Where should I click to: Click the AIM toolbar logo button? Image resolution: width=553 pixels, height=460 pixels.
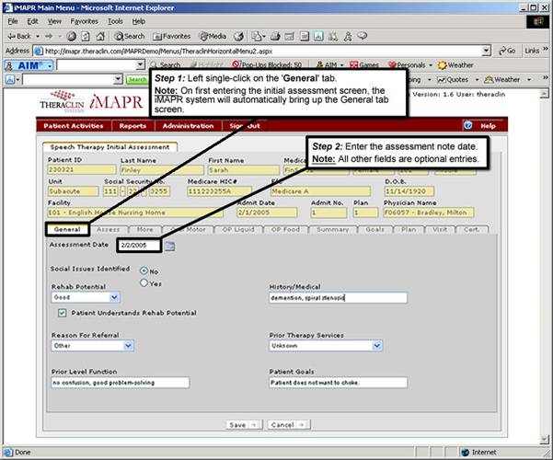coord(29,65)
